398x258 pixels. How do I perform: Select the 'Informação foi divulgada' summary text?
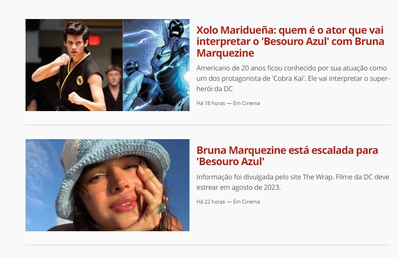tap(293, 182)
